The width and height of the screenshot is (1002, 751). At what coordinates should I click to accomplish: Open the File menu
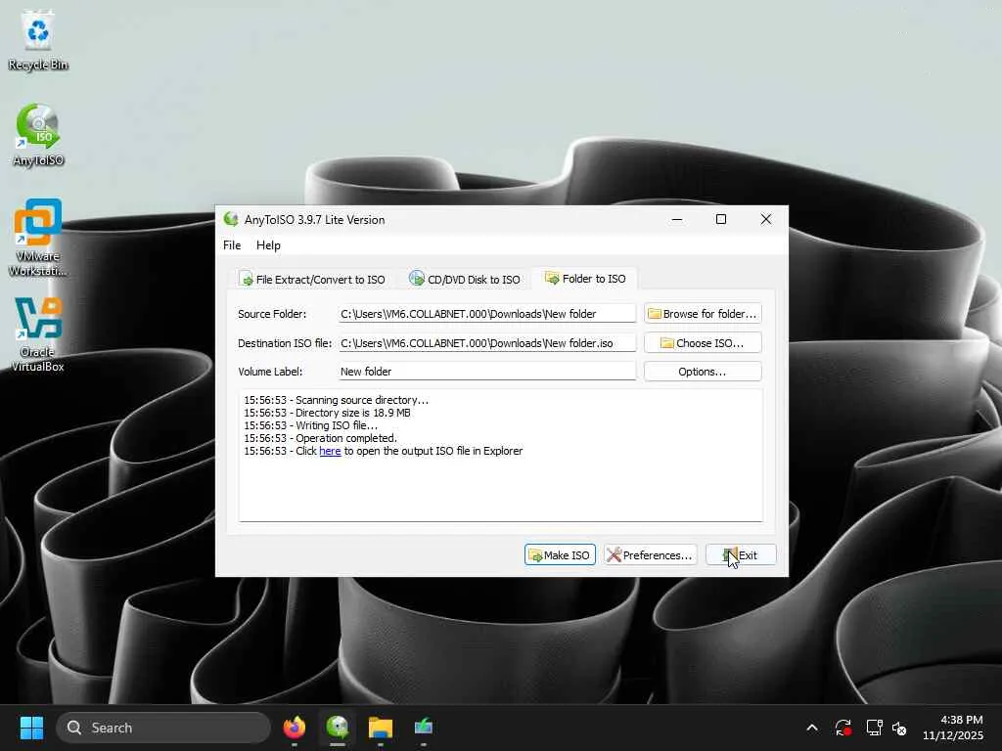[x=232, y=245]
